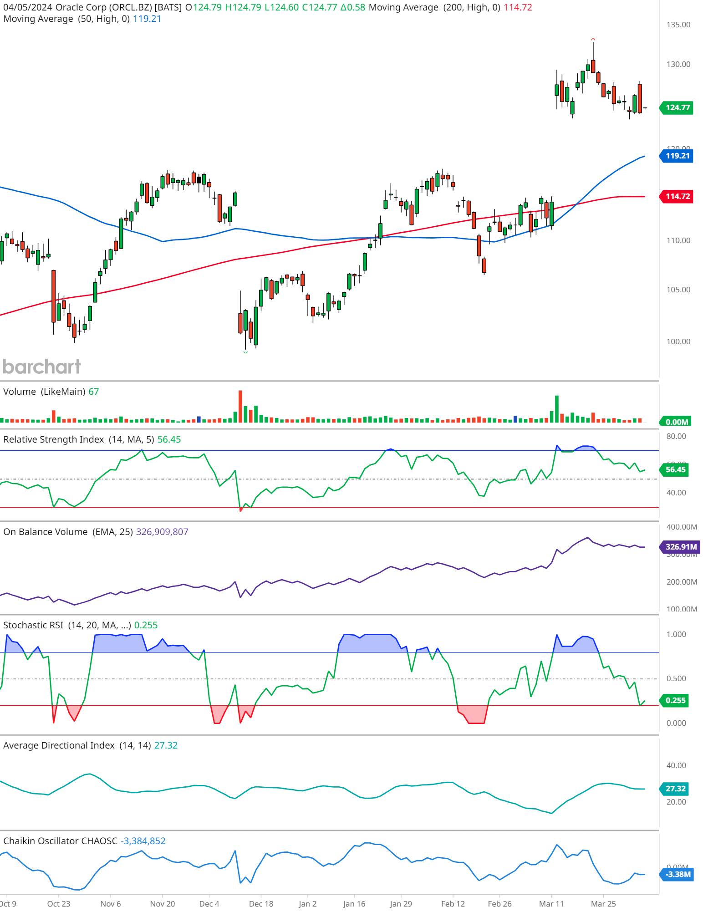Click the 27.32 ADX value label

coord(675,789)
